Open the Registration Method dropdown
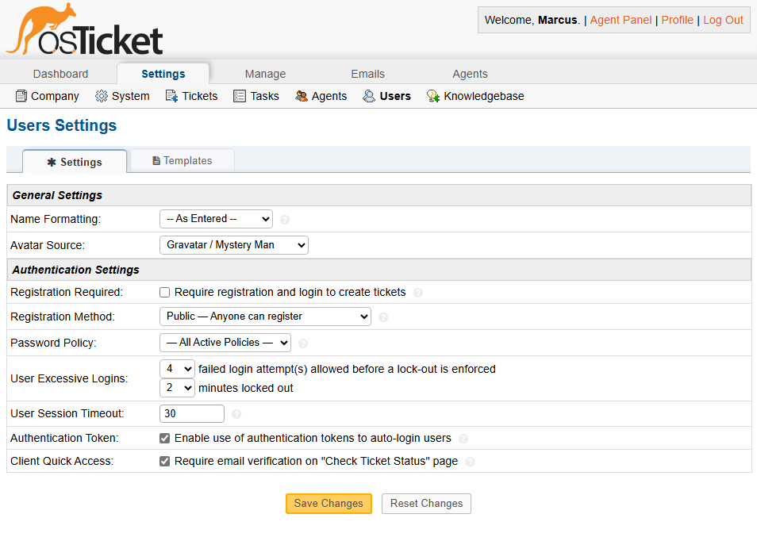757x541 pixels. coord(265,317)
